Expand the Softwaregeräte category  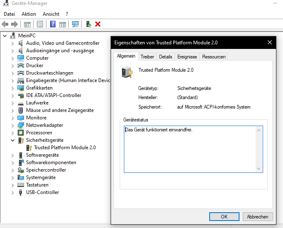click(x=12, y=155)
